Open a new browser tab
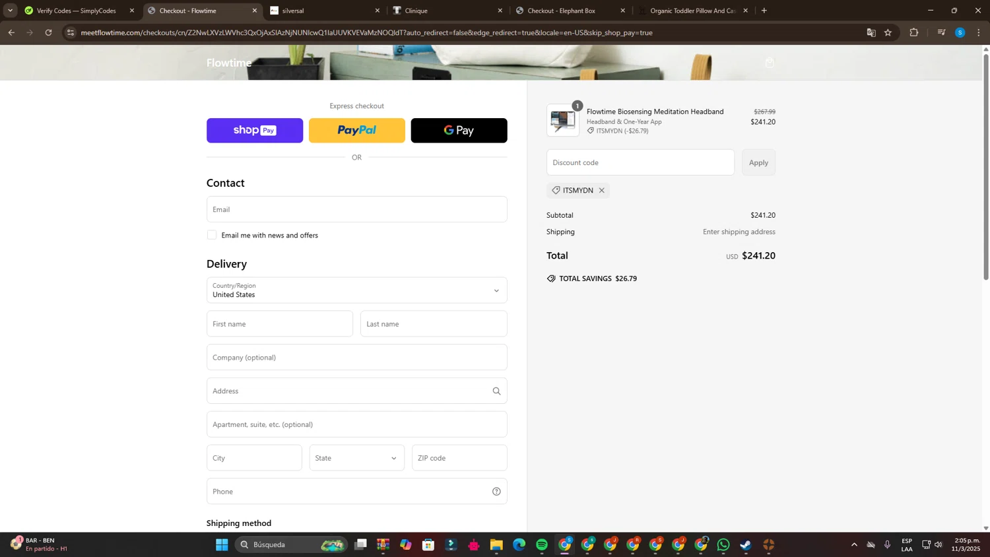This screenshot has width=990, height=557. point(764,11)
